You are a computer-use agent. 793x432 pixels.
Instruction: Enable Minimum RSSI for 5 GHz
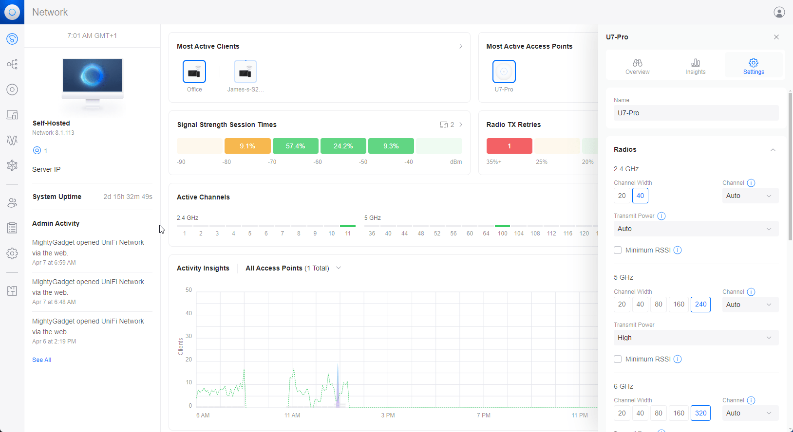point(618,359)
